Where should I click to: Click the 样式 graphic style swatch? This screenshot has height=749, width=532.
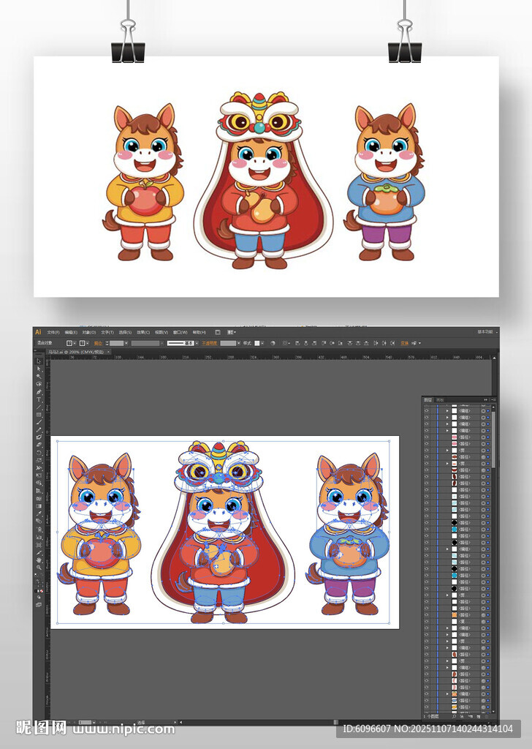point(256,343)
